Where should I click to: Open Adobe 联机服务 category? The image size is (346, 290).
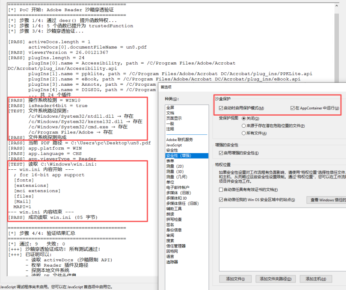179,140
